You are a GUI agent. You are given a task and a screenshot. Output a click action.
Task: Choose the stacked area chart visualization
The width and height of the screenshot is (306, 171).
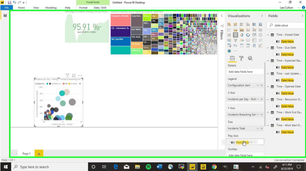[x=242, y=30]
